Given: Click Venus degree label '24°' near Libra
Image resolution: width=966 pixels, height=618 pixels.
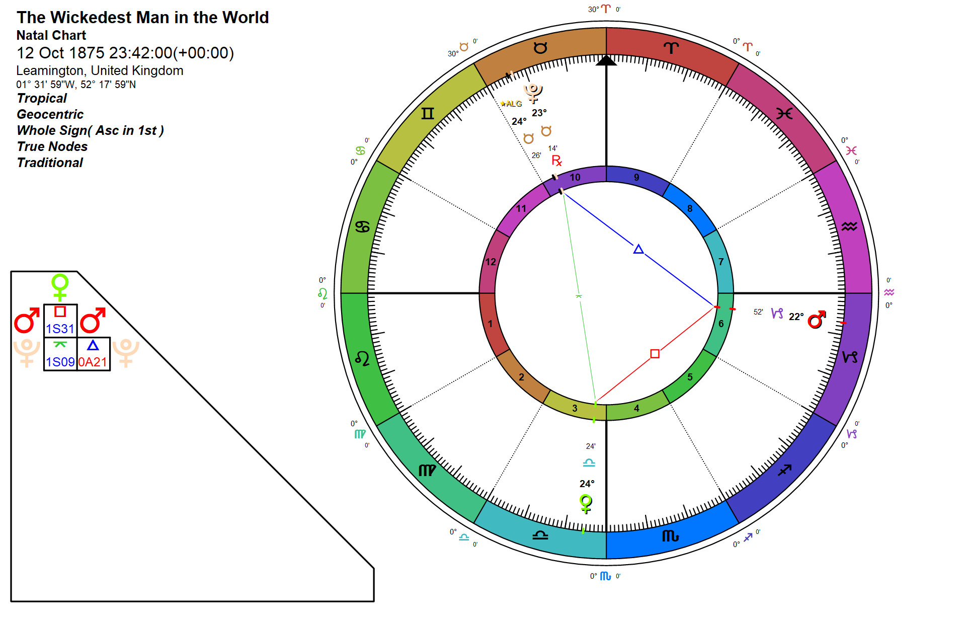Looking at the screenshot, I should pos(587,484).
